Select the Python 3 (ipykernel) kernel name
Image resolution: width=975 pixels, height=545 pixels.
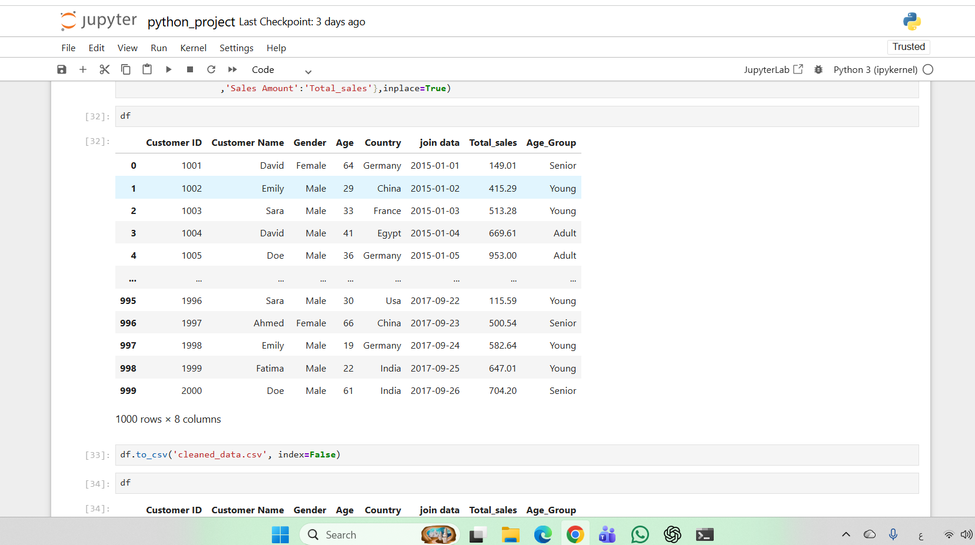coord(875,69)
